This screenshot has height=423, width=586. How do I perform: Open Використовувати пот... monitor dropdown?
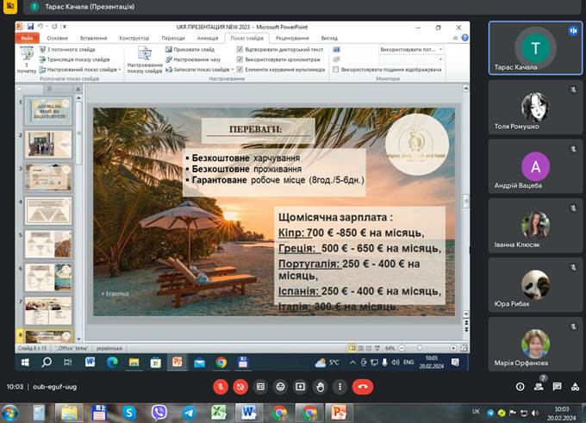click(x=411, y=49)
